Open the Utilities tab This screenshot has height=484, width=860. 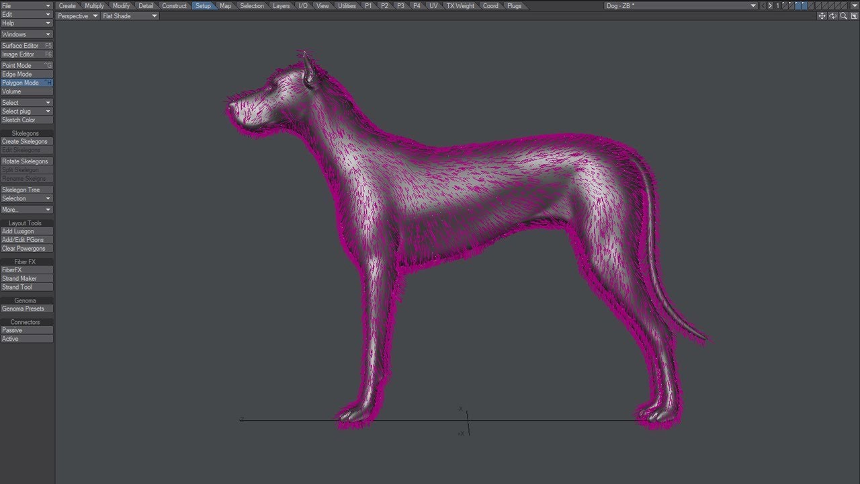347,5
